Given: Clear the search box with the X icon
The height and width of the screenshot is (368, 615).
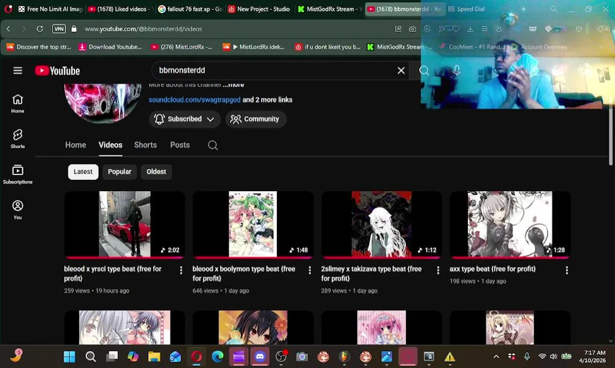Looking at the screenshot, I should point(401,71).
